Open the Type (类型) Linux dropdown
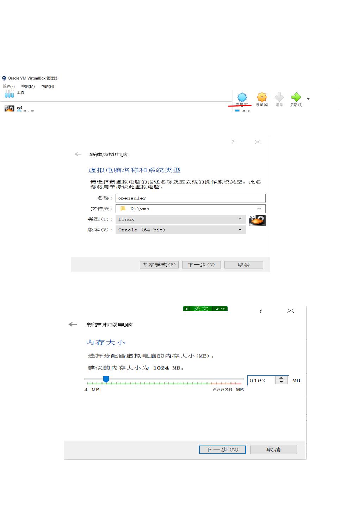Image resolution: width=340 pixels, height=514 pixels. 180,219
